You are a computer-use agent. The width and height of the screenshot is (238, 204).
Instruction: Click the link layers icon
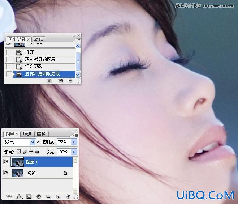[9, 196]
